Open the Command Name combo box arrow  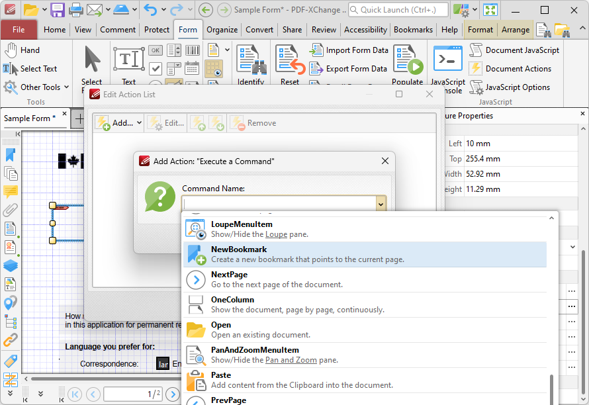click(381, 204)
